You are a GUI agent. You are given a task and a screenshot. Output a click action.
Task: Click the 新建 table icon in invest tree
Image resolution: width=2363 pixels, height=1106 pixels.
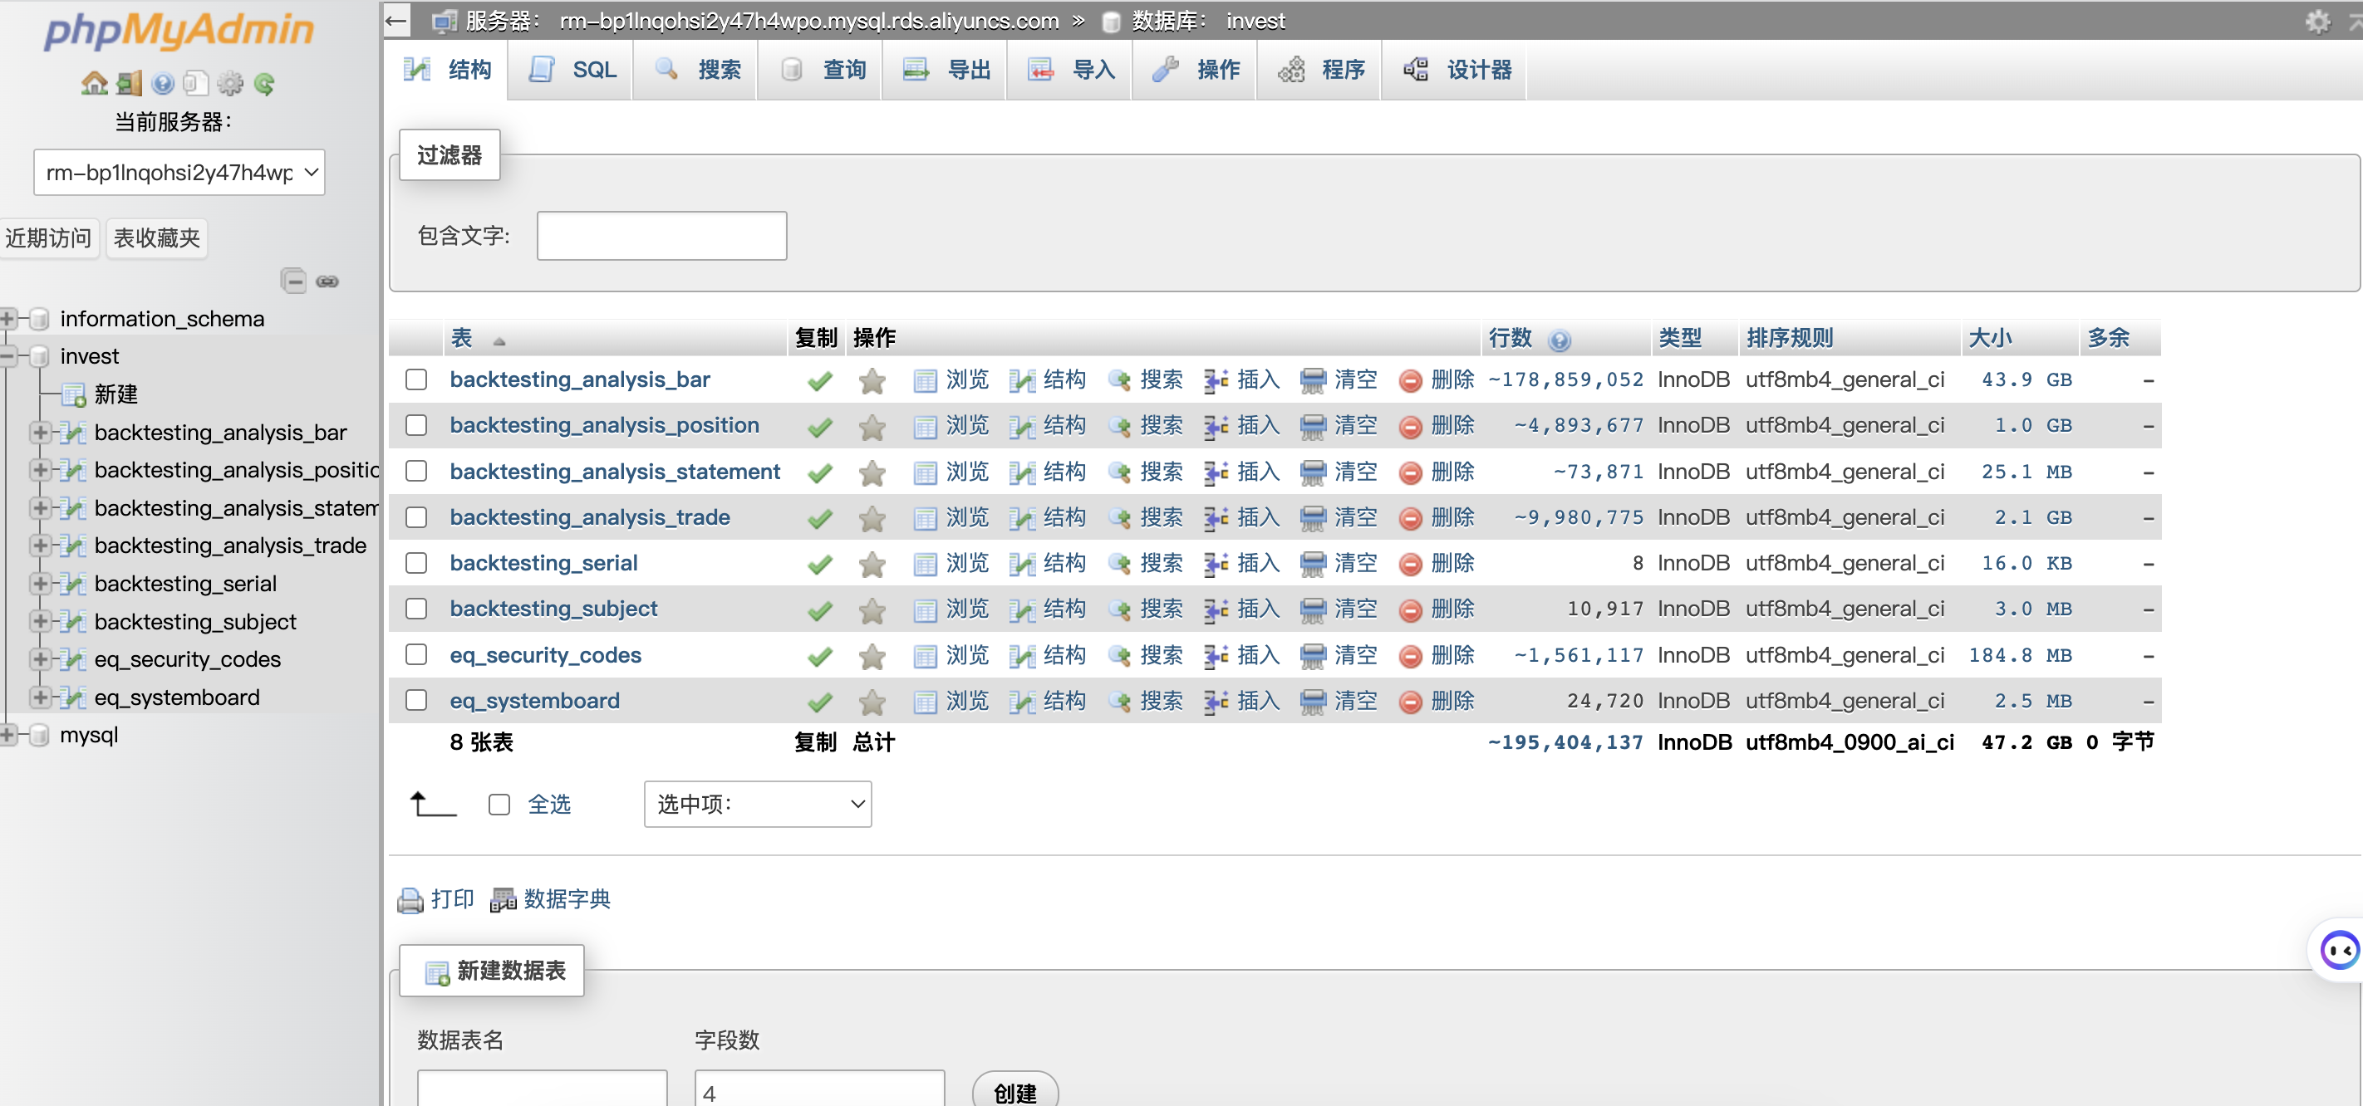click(73, 394)
